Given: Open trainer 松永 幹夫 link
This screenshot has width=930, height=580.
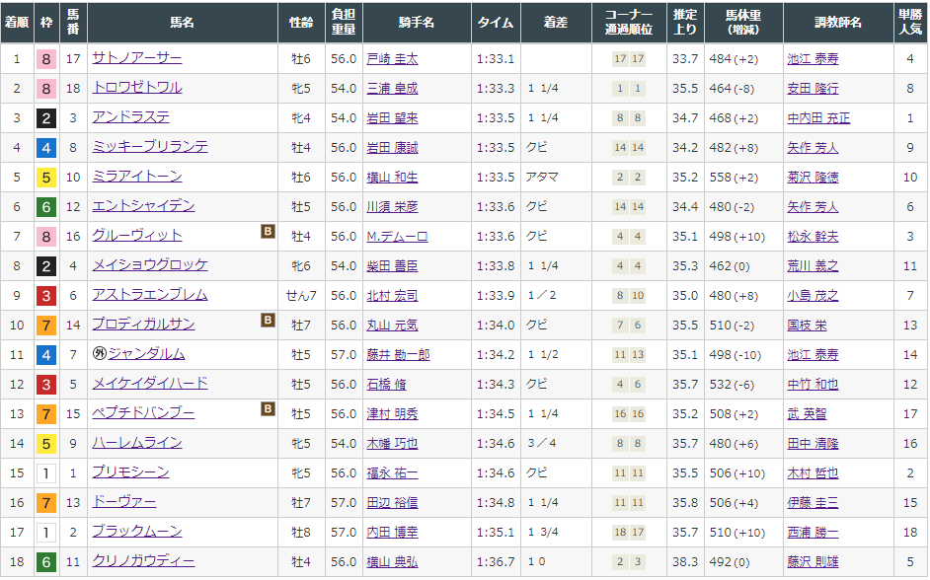Looking at the screenshot, I should [813, 237].
